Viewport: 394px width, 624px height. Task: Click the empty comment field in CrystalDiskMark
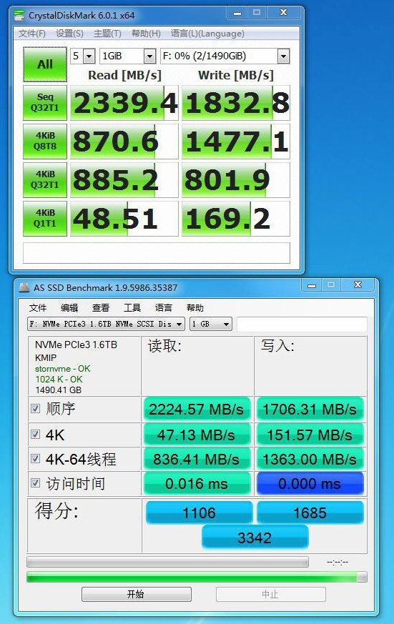pyautogui.click(x=157, y=252)
